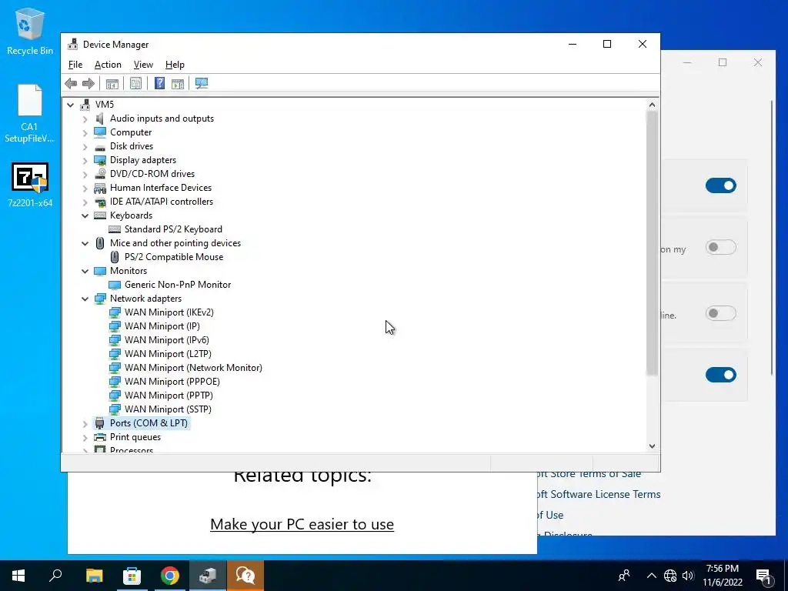Image resolution: width=788 pixels, height=591 pixels.
Task: Select WAN Miniport (SSTP) adapter
Action: tap(168, 409)
